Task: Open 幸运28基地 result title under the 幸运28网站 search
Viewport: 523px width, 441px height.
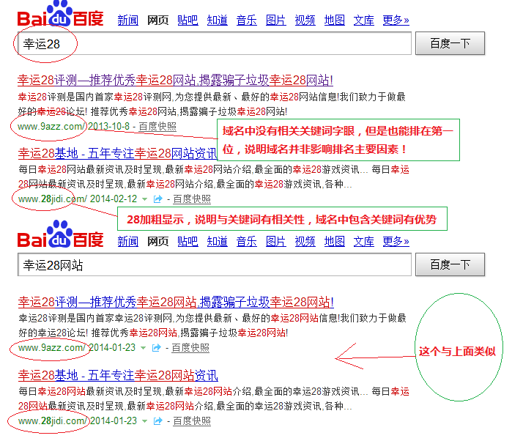Action: tap(118, 376)
